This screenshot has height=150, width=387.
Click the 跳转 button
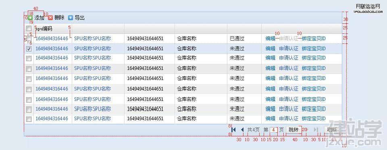click(294, 130)
